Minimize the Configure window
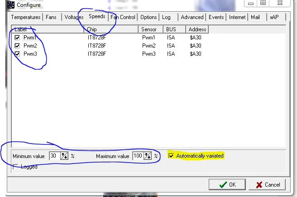The width and height of the screenshot is (297, 197). tap(251, 3)
